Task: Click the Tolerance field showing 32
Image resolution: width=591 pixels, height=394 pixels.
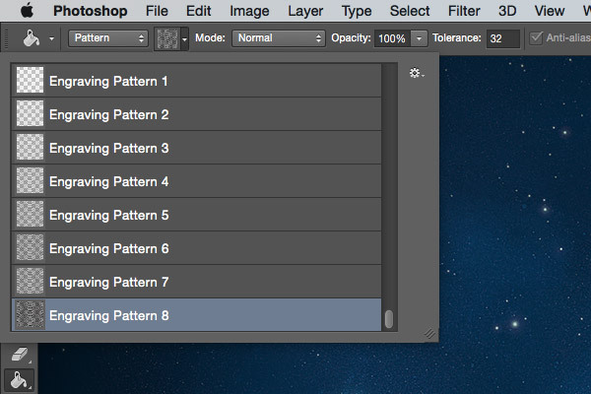Action: click(502, 38)
